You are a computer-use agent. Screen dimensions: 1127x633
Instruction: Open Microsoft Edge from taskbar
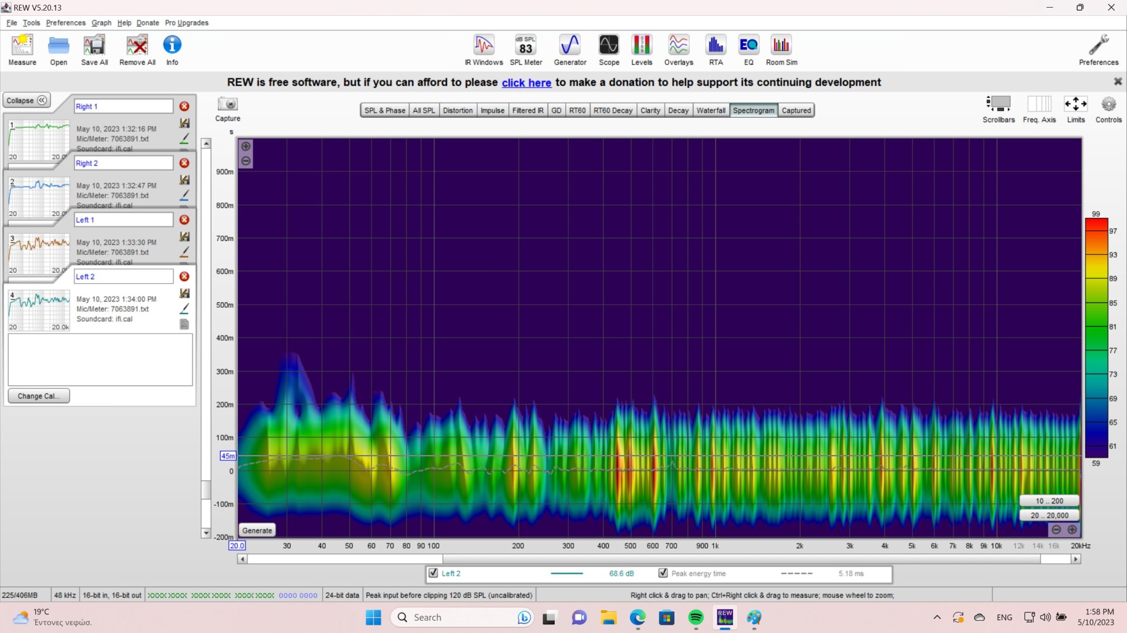[637, 617]
